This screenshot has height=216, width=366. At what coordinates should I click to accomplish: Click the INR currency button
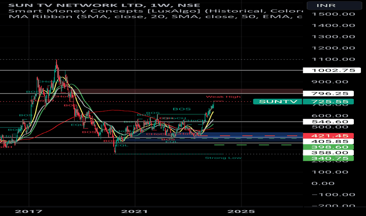point(334,5)
